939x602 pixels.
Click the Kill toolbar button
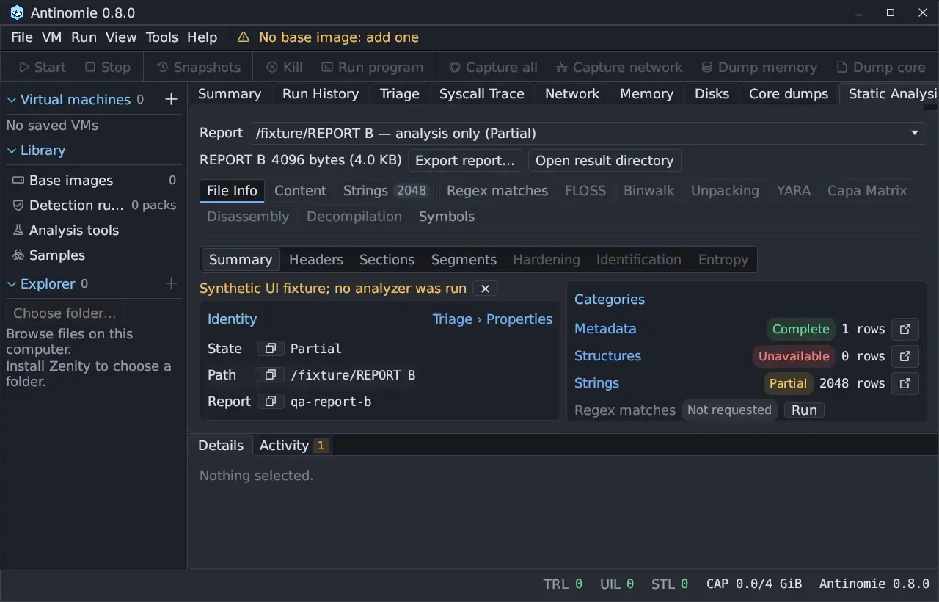tap(284, 68)
